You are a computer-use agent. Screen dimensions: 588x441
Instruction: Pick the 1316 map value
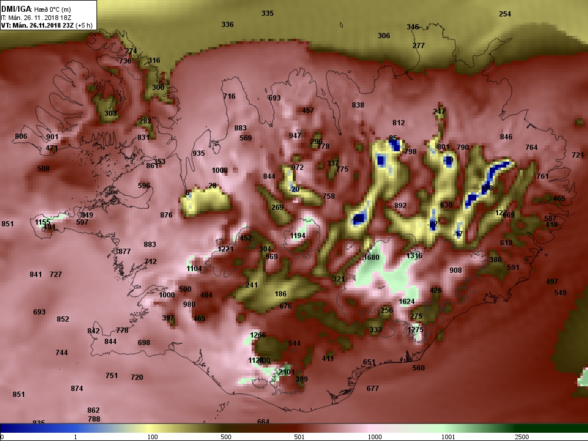[415, 255]
